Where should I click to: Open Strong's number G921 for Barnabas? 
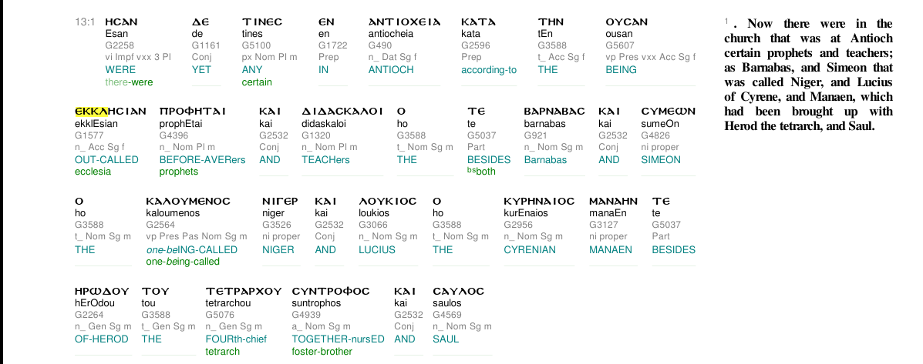point(536,135)
